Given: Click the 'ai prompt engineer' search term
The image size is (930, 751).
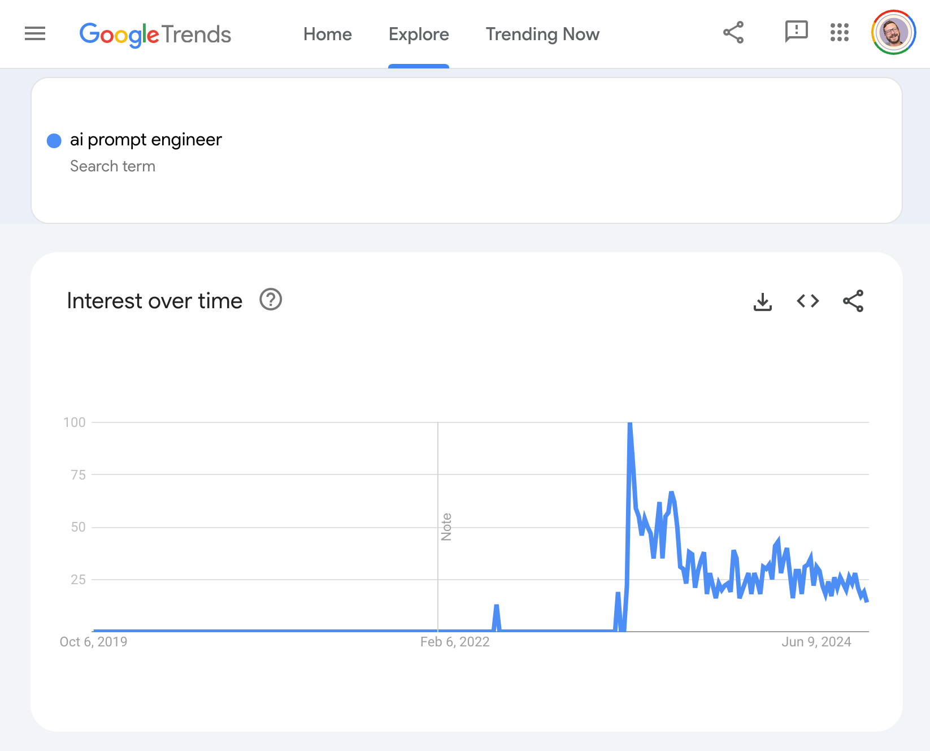Looking at the screenshot, I should [146, 140].
